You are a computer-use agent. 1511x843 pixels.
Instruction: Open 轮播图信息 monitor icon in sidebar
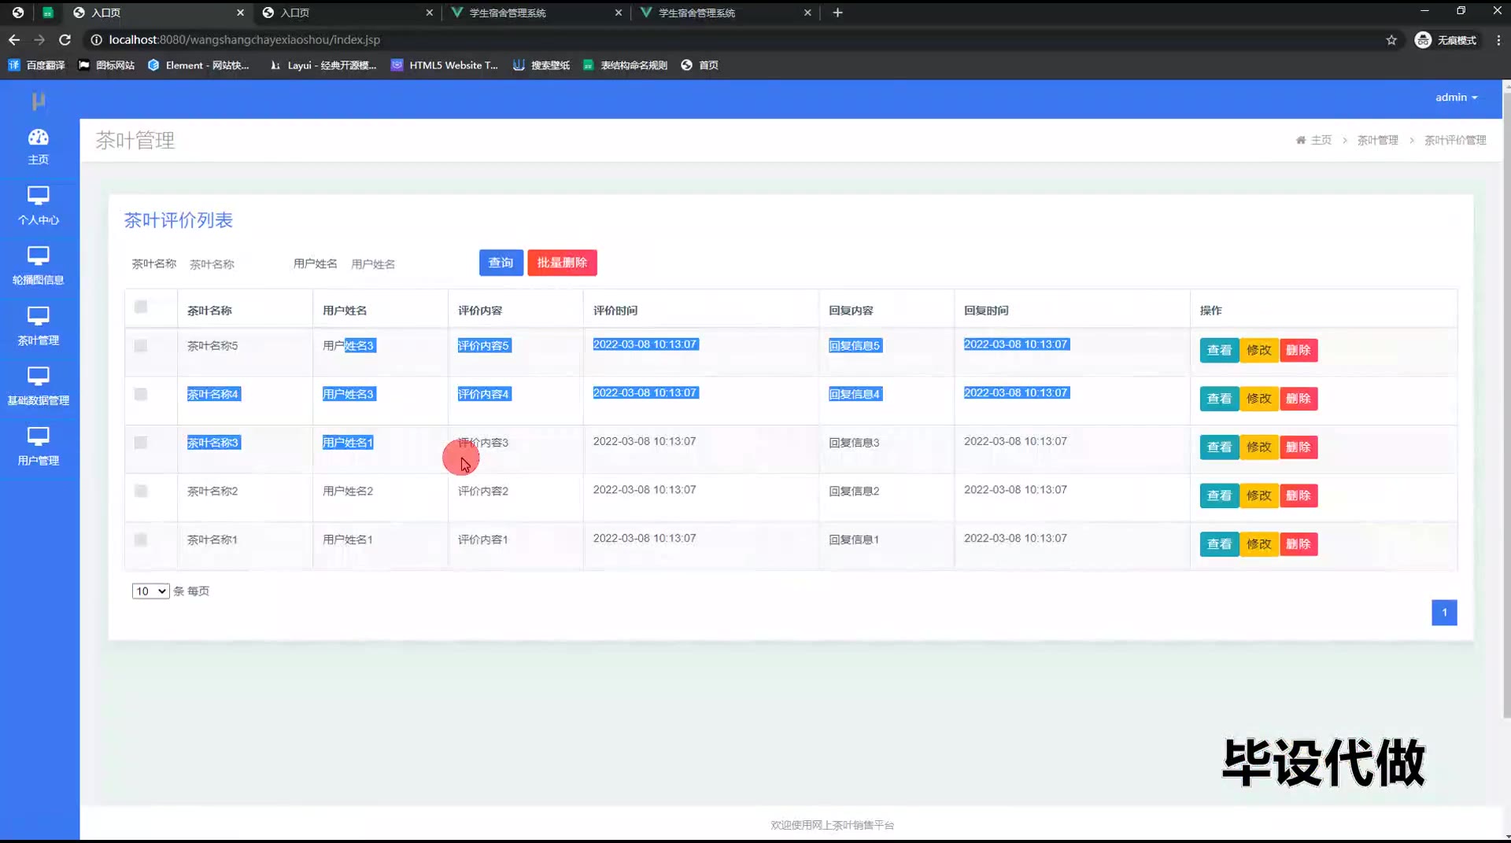tap(38, 255)
